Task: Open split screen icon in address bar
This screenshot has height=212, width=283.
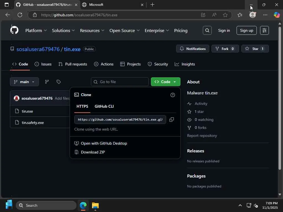Action: pos(203,15)
